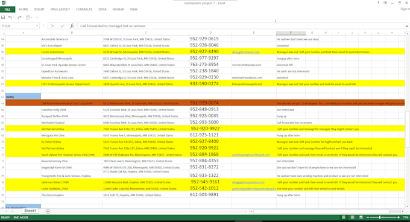
Task: Click the zoom out minus icon
Action: pyautogui.click(x=368, y=217)
